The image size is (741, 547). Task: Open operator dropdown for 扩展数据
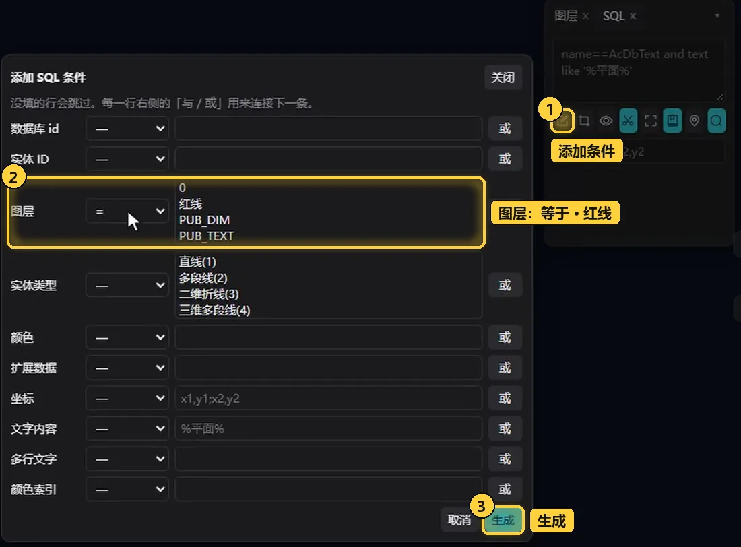127,368
